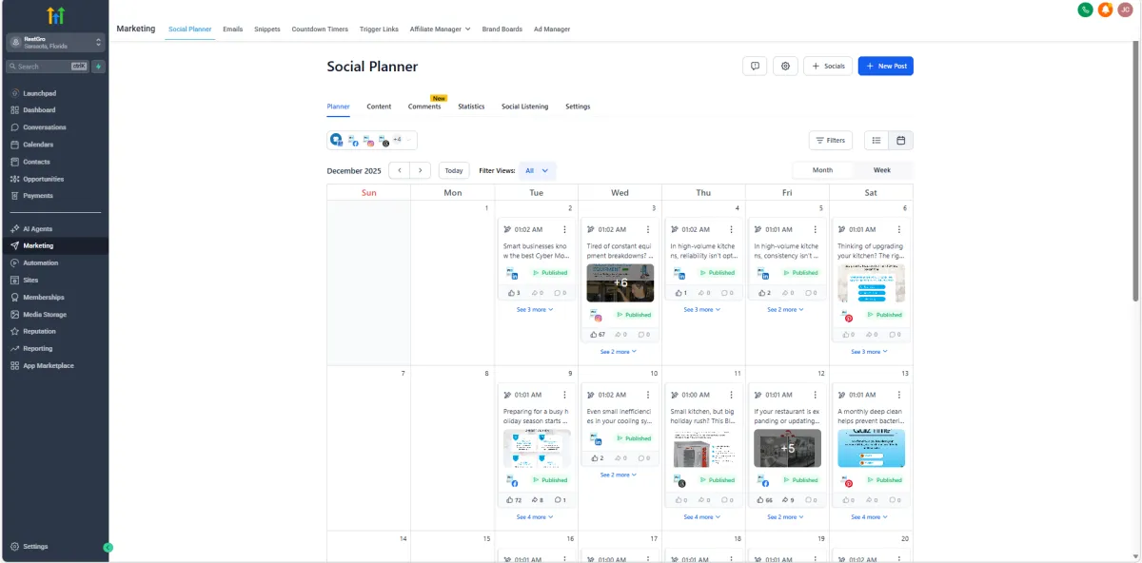Click the green phone icon in header
Image resolution: width=1142 pixels, height=563 pixels.
[x=1085, y=10]
